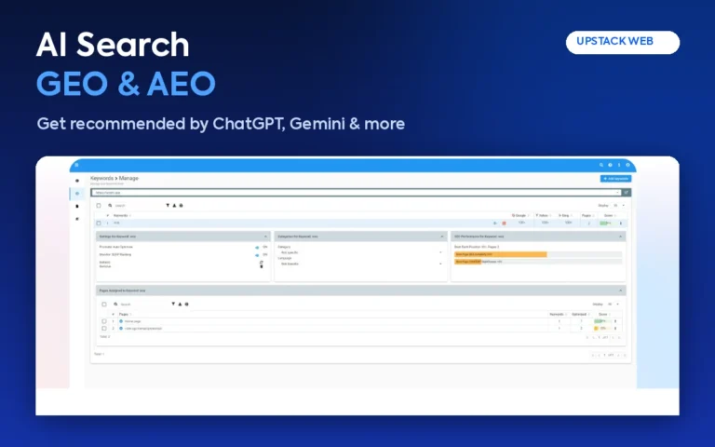Viewport: 715px width, 447px height.
Task: Collapse the SEO Performance for Keyword panel
Action: tap(620, 237)
